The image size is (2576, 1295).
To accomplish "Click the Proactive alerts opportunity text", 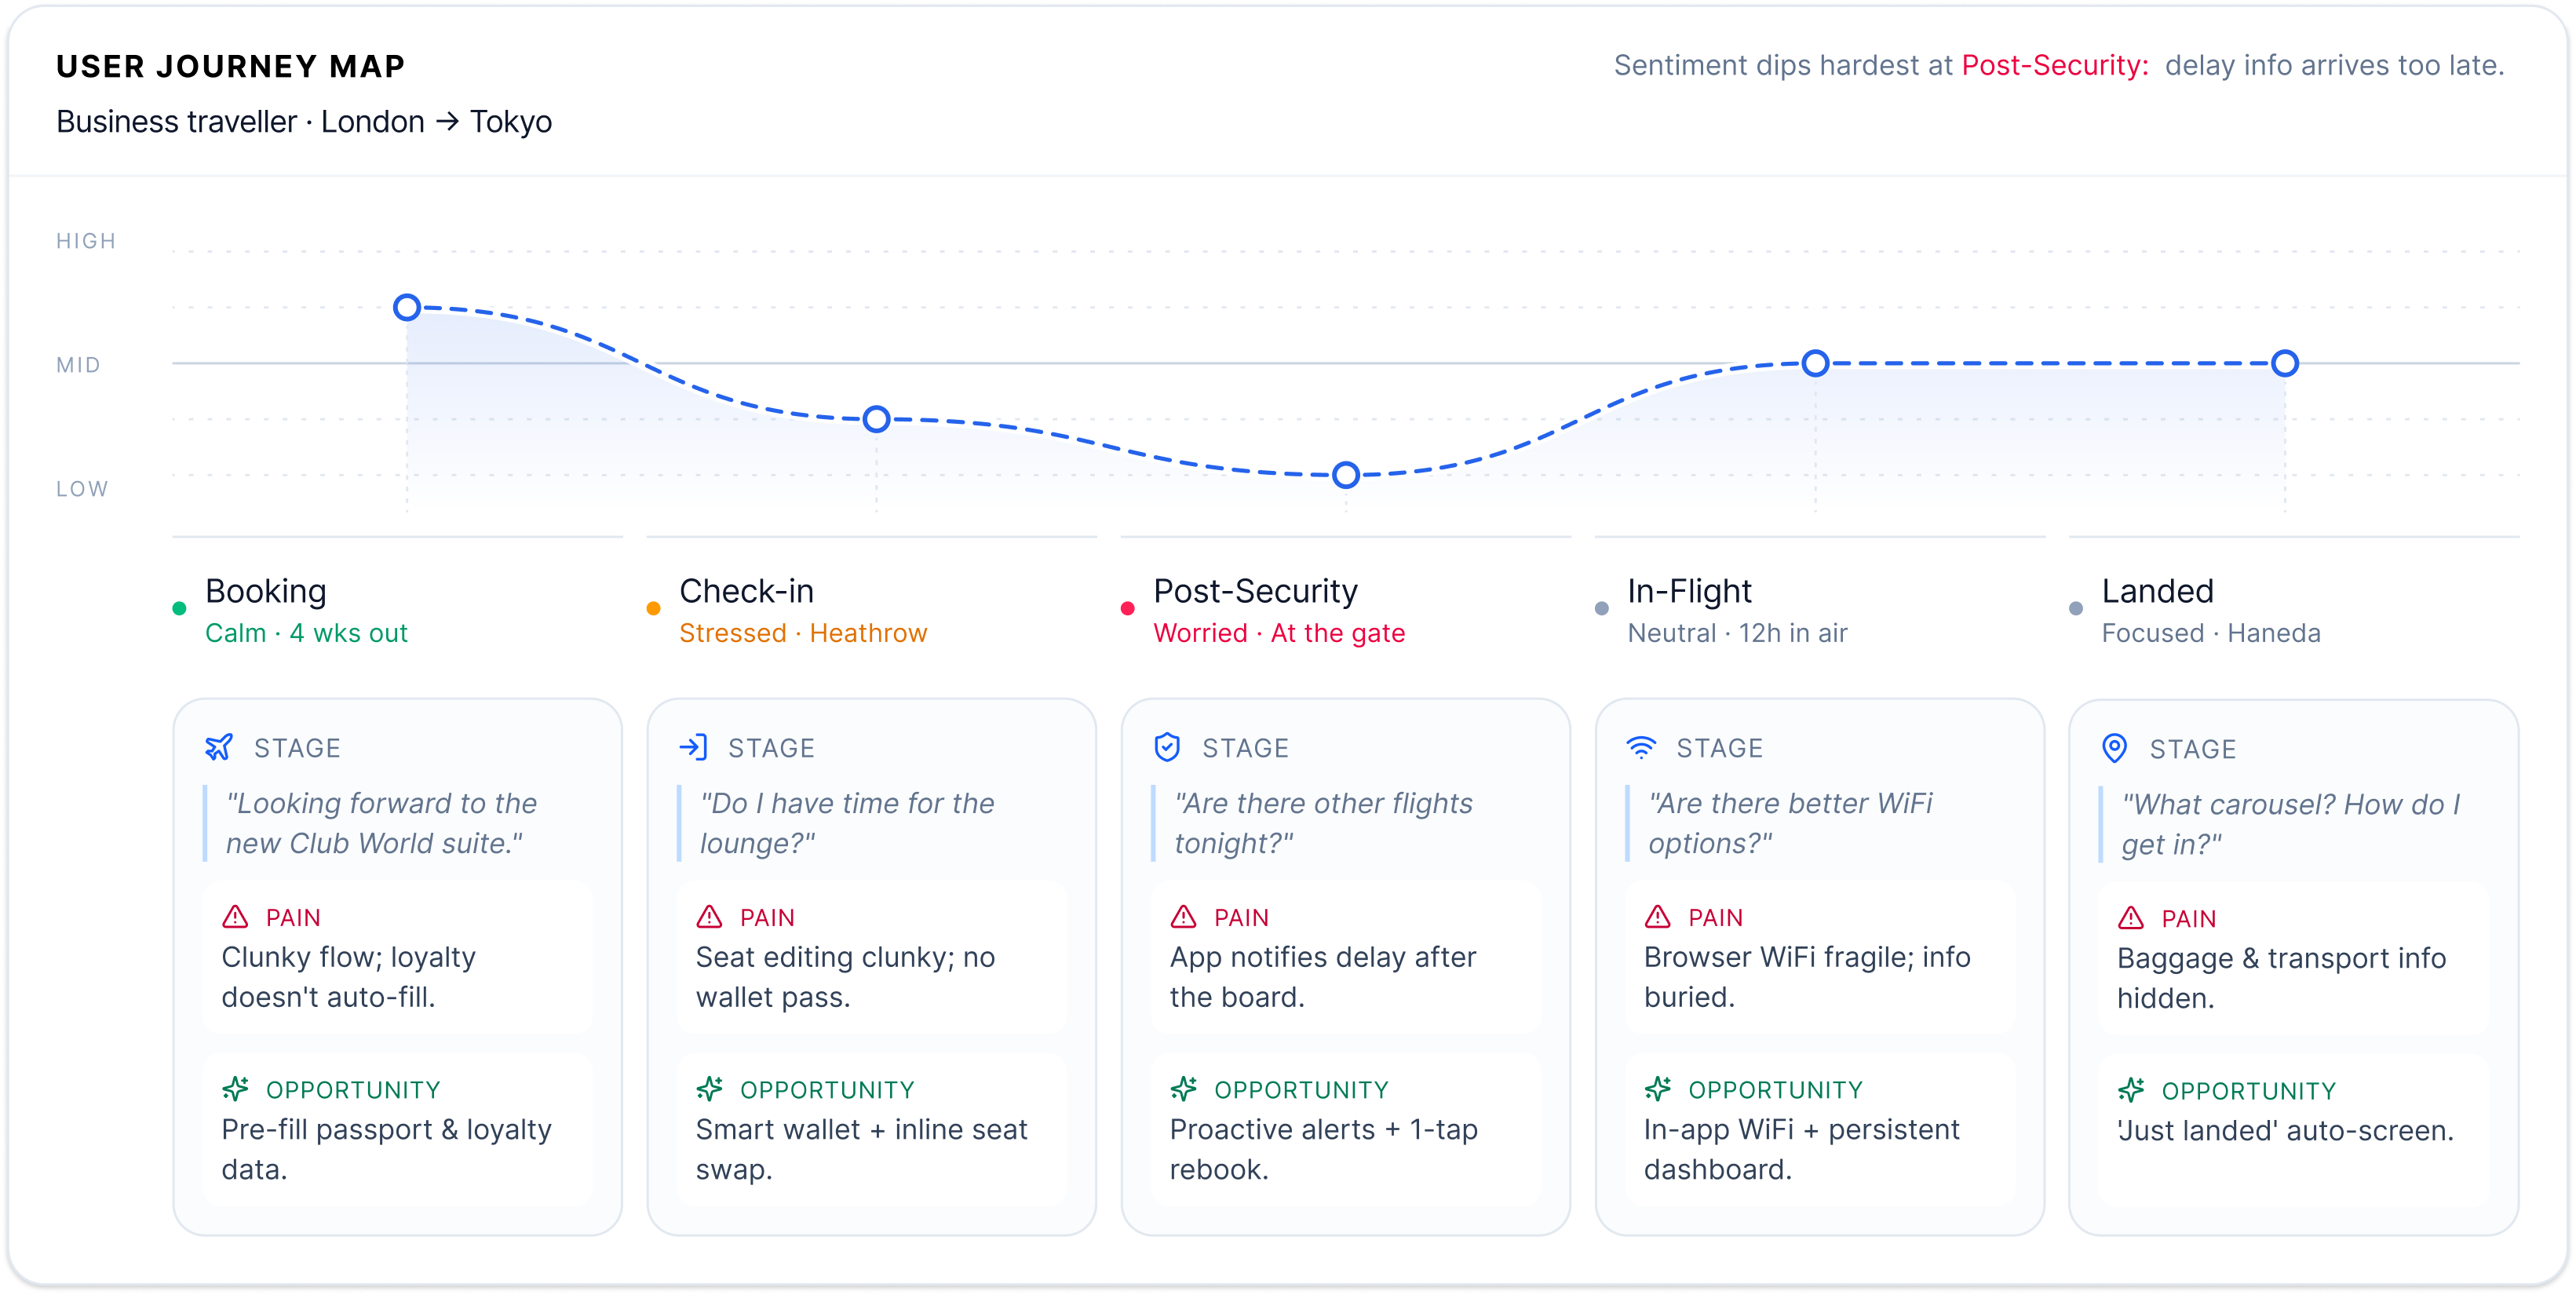I will click(1323, 1149).
